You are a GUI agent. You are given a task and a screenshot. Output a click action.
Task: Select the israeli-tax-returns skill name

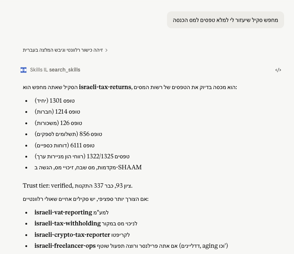(x=105, y=87)
